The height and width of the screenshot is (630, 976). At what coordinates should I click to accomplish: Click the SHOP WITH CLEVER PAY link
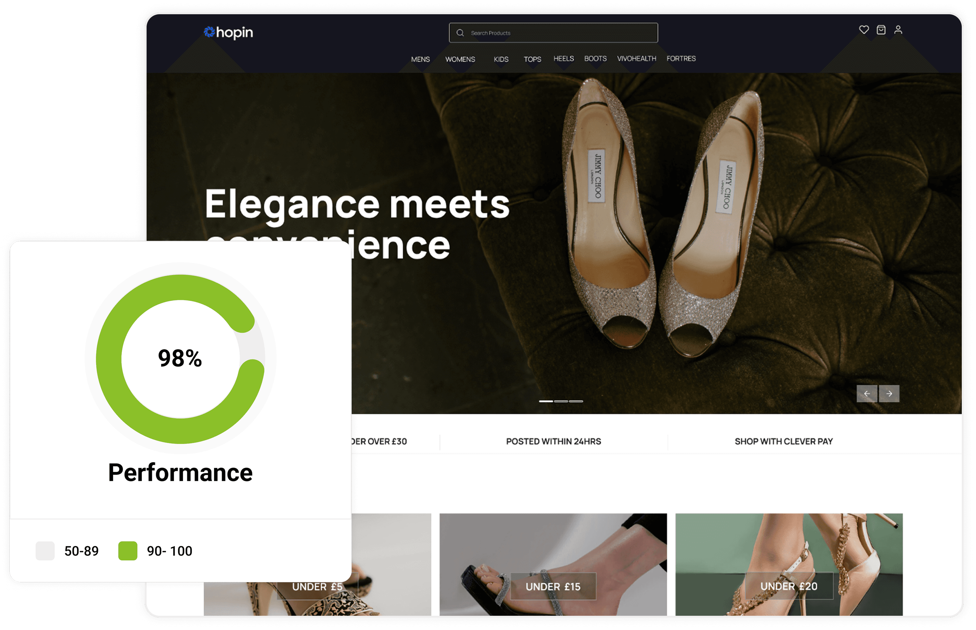tap(783, 442)
